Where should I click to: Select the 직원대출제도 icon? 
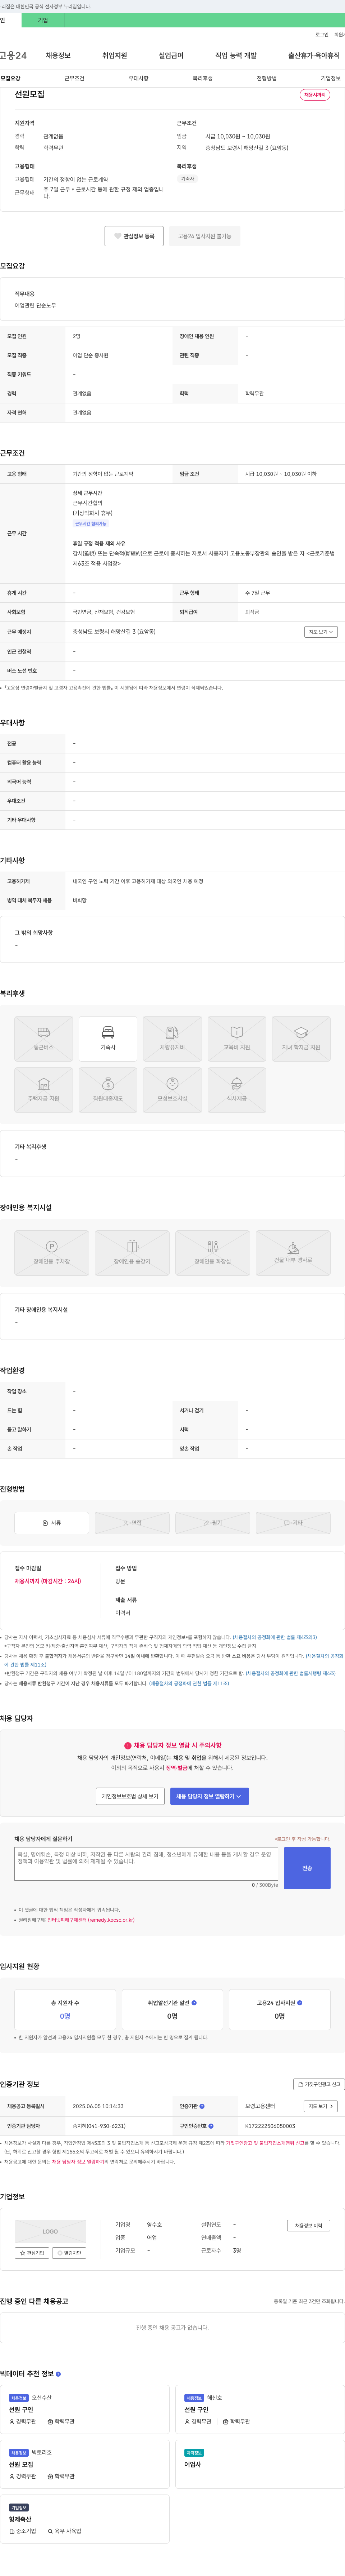click(x=108, y=1090)
